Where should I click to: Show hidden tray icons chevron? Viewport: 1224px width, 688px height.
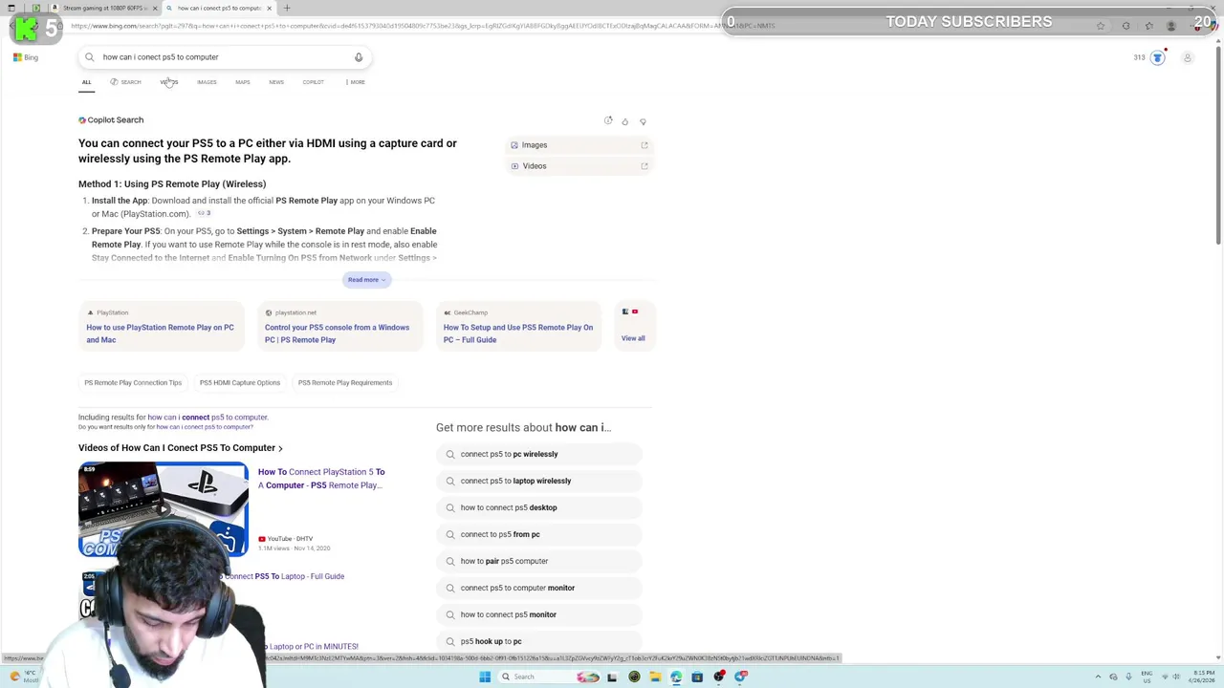point(1100,677)
